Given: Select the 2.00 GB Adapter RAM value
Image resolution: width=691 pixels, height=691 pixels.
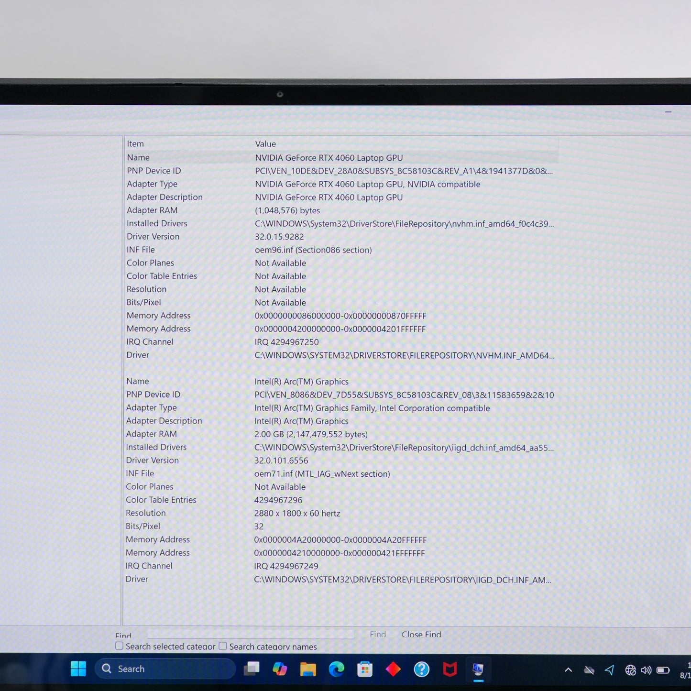Looking at the screenshot, I should [311, 434].
